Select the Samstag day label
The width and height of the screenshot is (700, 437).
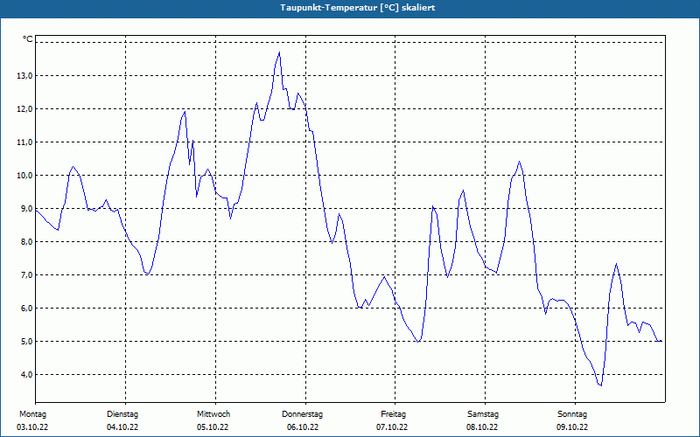point(483,414)
